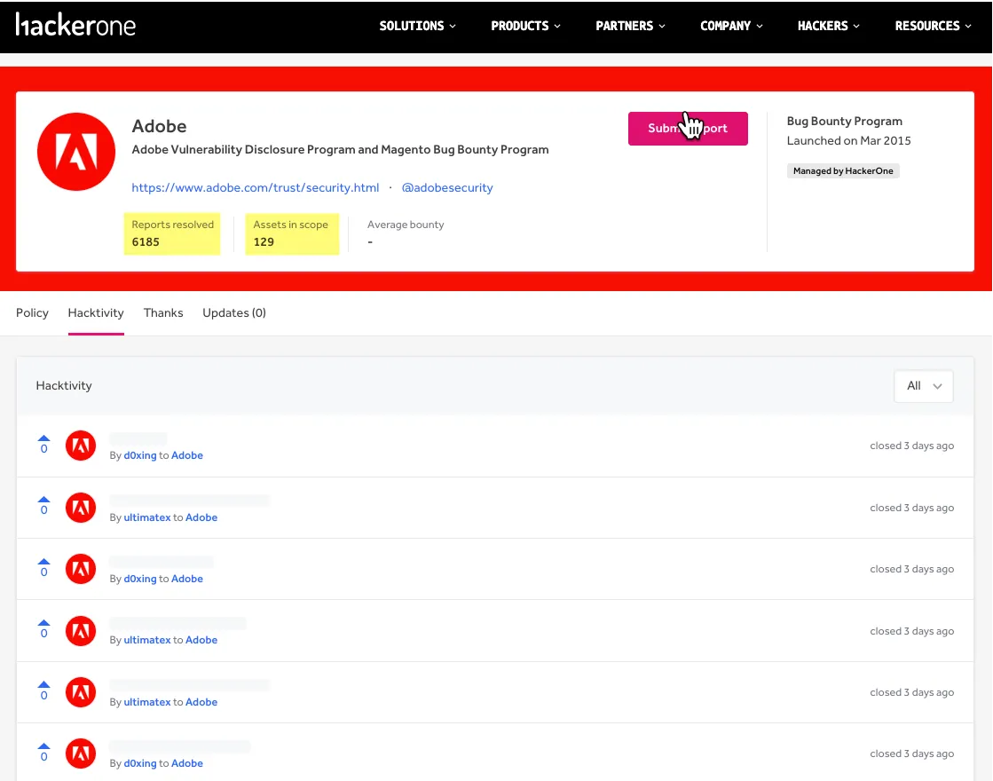
Task: Upvote the second ultimatex report
Action: tap(43, 623)
